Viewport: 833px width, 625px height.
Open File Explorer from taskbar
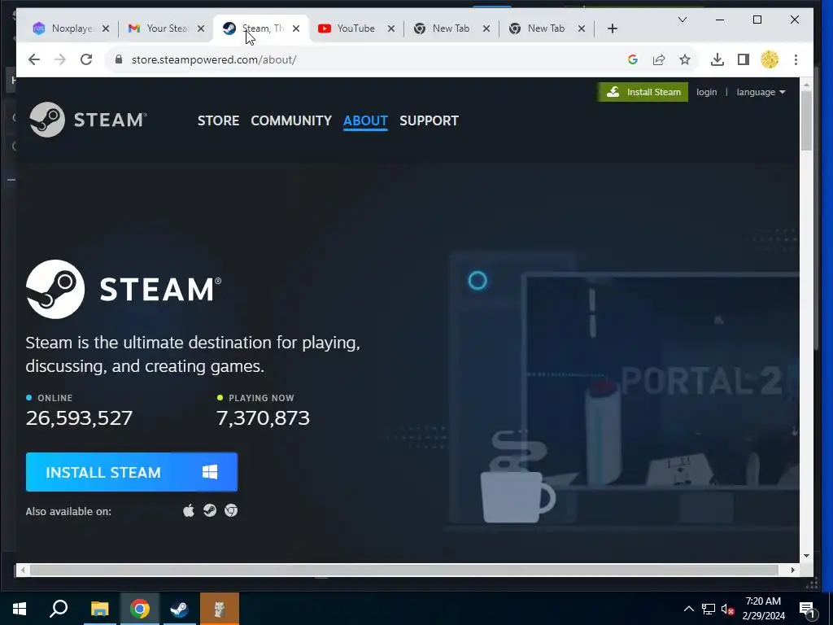pos(99,609)
